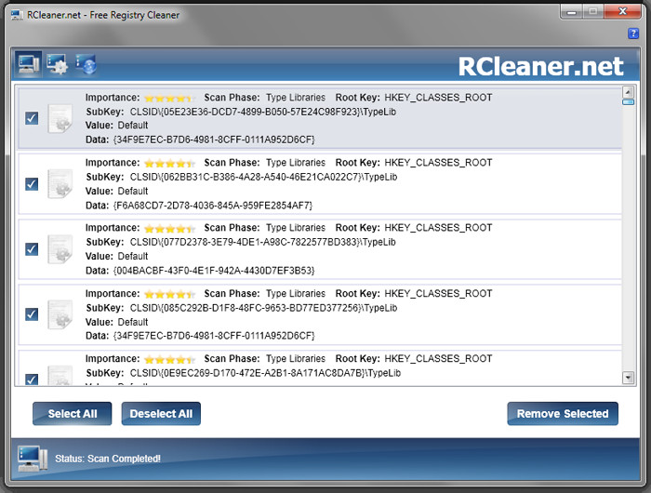651x493 pixels.
Task: Select SubKey text CLSID\{0E9EC269-D170-472E-A2B1-8A171AC8DA7B}\TypeLib
Action: tap(265, 373)
